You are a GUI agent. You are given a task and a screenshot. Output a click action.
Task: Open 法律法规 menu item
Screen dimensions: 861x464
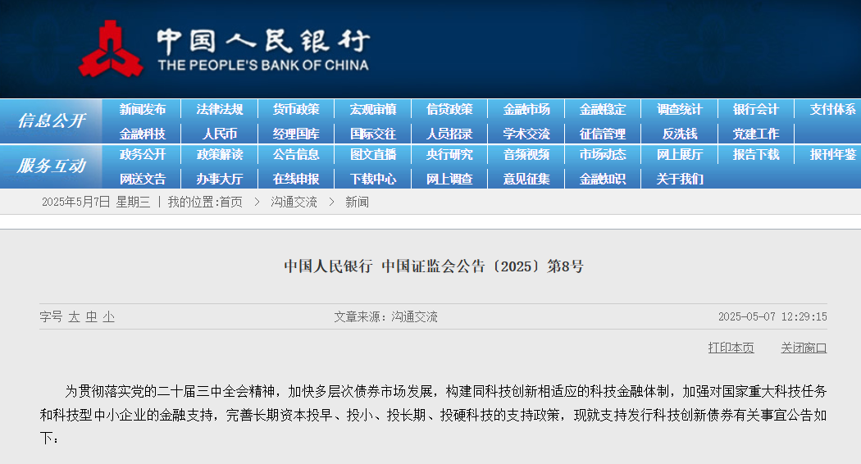tap(220, 109)
